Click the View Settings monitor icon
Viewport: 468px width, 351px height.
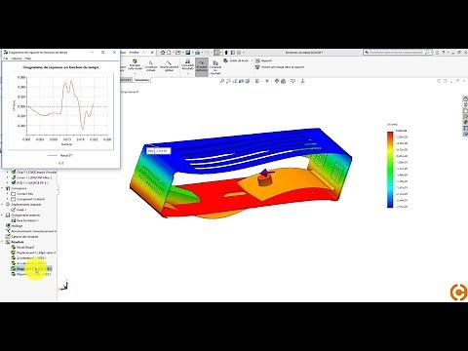coord(292,81)
